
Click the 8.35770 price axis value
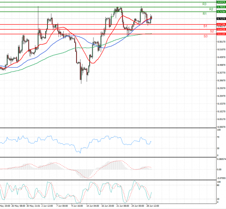(x=221, y=72)
